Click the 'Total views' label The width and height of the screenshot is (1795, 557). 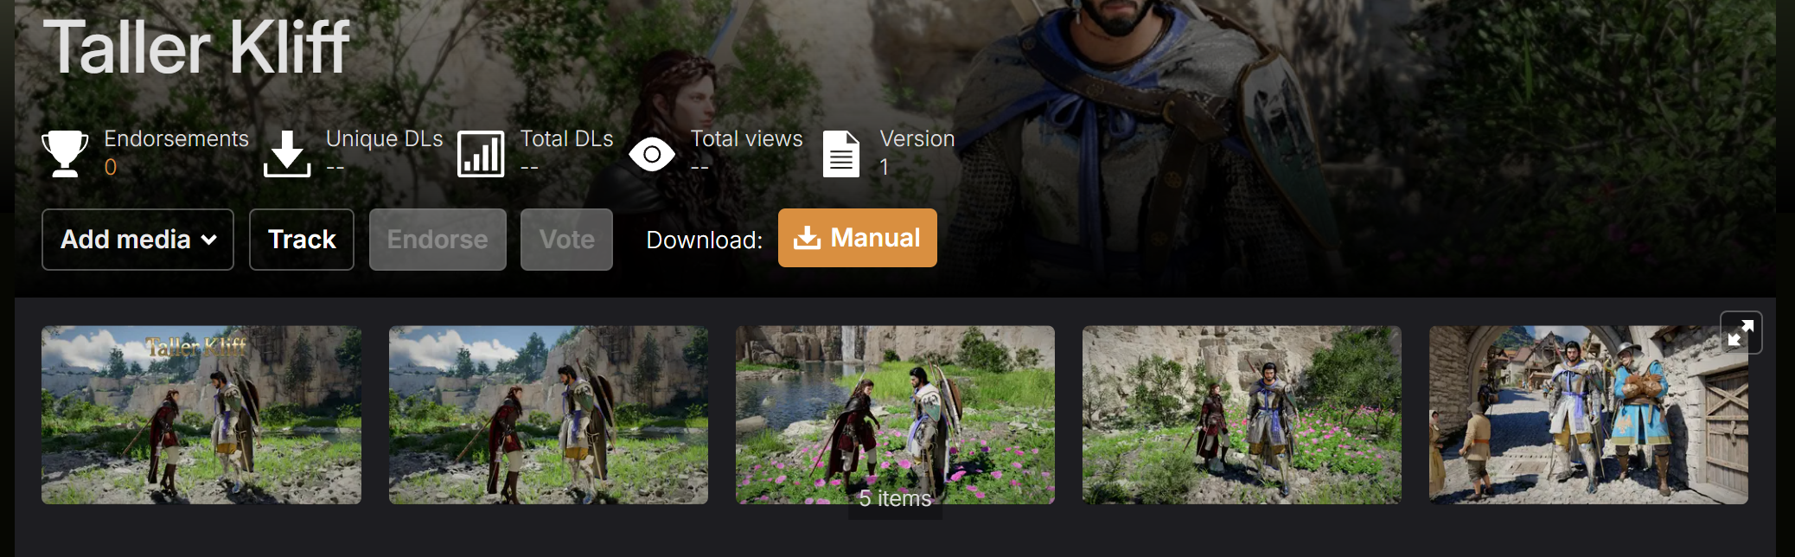pyautogui.click(x=747, y=138)
